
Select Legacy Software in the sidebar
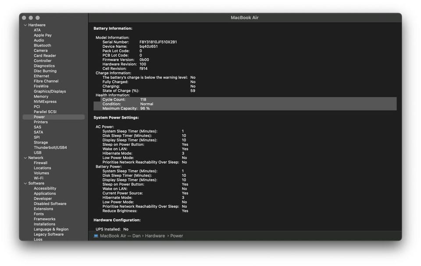tap(49, 234)
